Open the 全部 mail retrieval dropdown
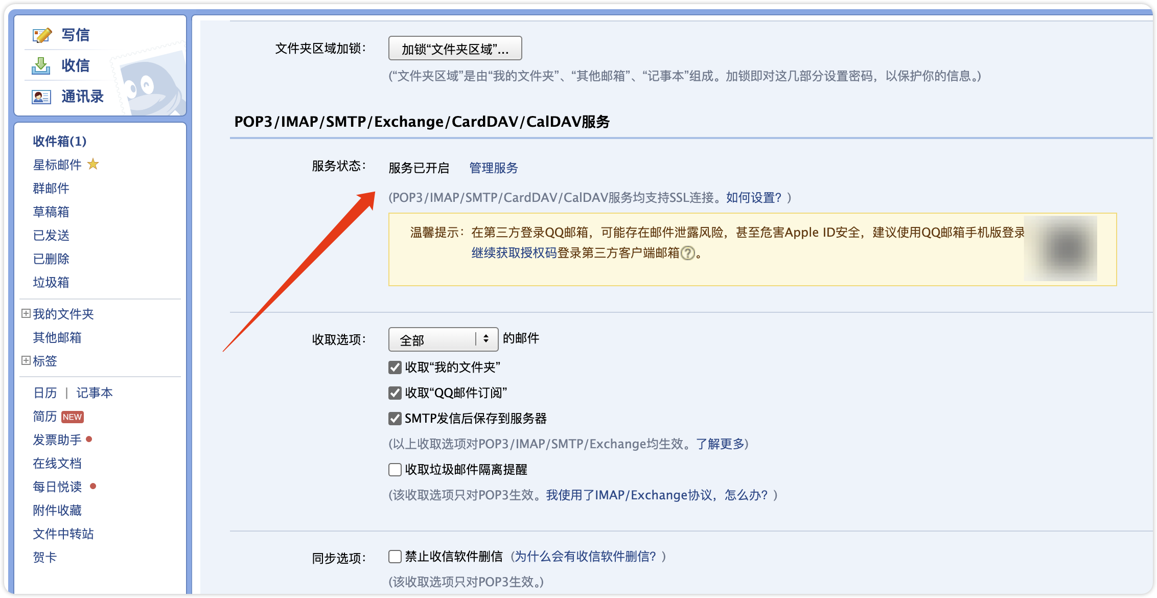Screen dimensions: 1157x598 point(443,339)
